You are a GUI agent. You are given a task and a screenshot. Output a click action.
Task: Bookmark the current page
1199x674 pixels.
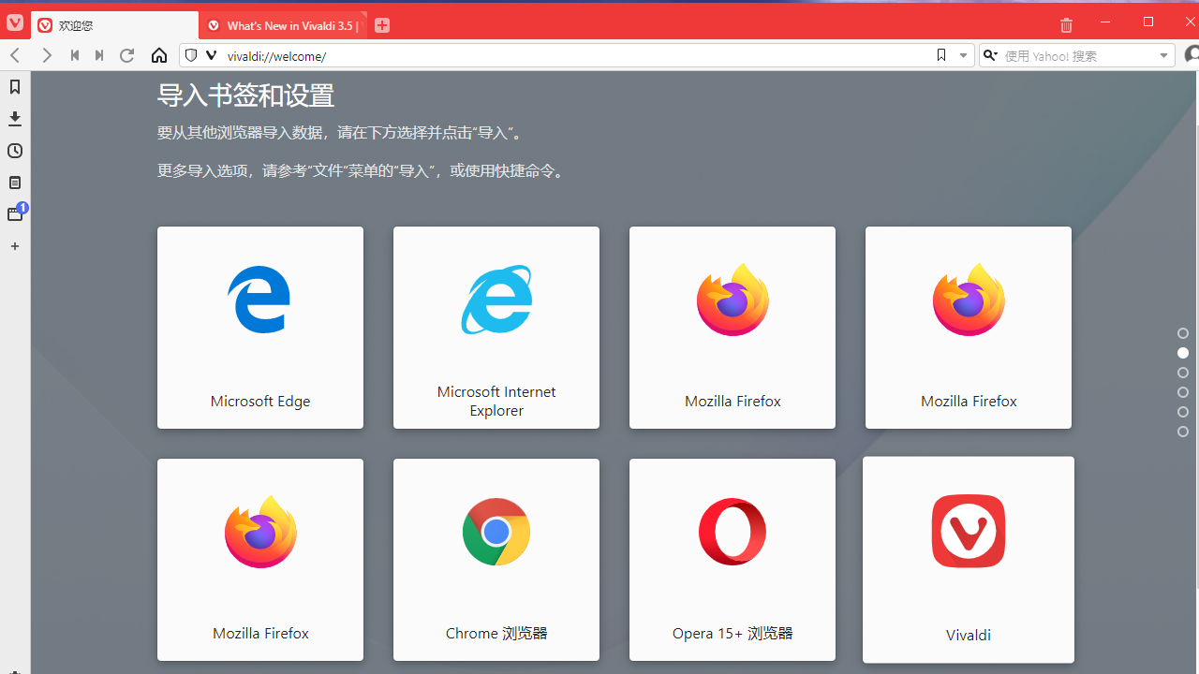pyautogui.click(x=940, y=55)
